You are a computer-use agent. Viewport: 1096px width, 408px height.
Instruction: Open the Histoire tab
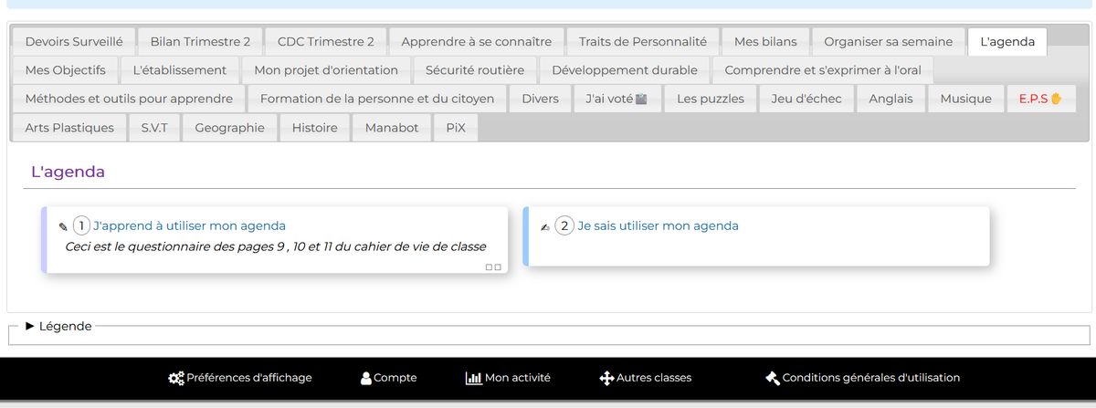click(315, 127)
